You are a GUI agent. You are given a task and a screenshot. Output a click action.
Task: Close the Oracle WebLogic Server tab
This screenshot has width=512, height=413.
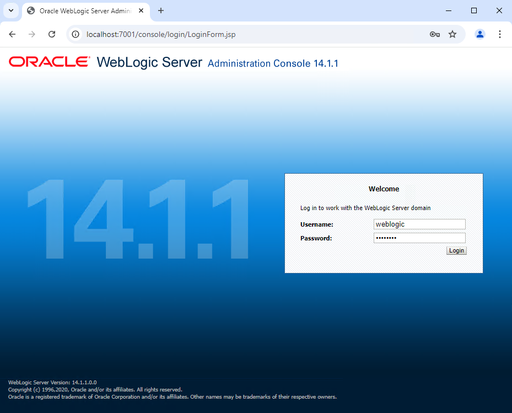[x=141, y=11]
